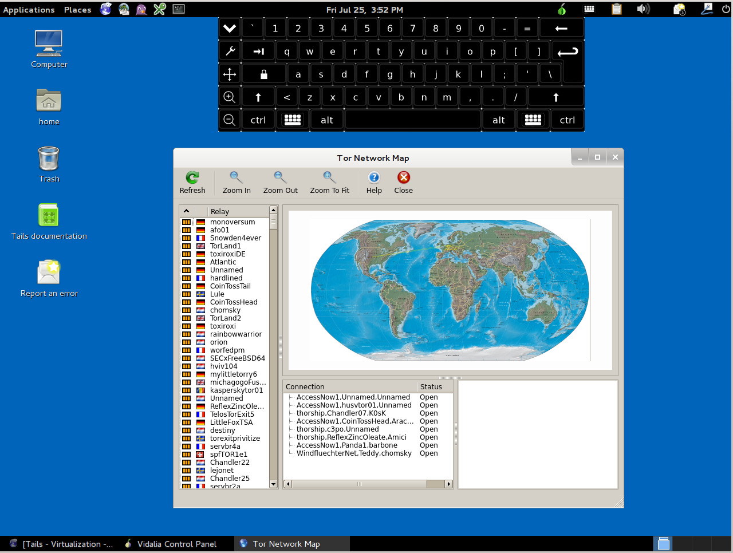Click the date and time clock in the top panel

pyautogui.click(x=365, y=9)
